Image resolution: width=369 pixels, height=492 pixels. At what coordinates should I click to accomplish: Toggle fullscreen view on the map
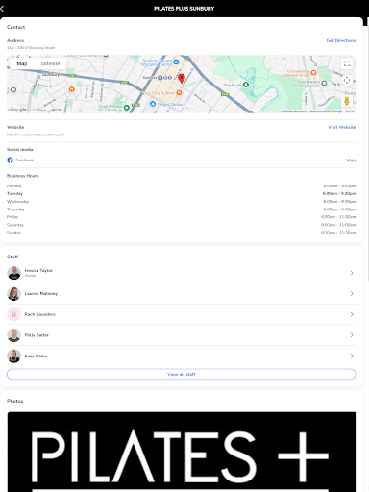347,63
